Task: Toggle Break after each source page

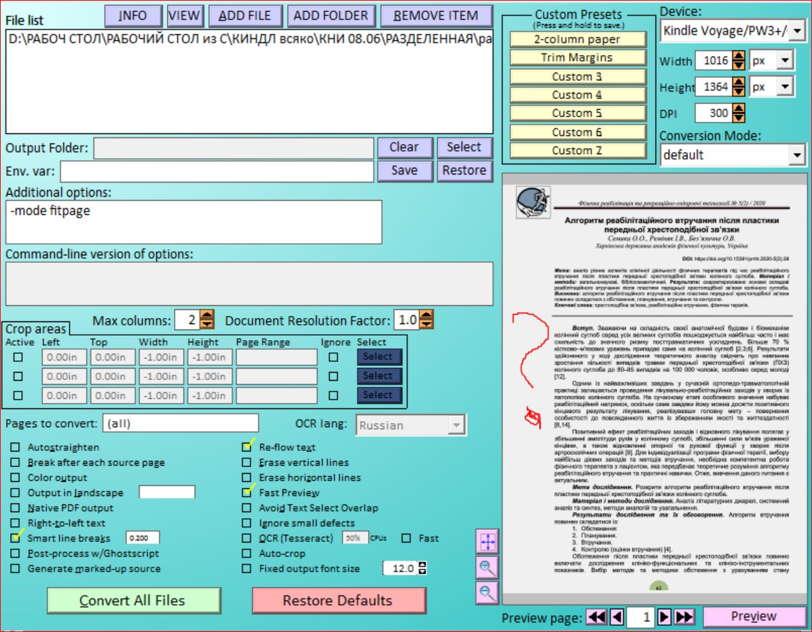Action: pos(15,463)
